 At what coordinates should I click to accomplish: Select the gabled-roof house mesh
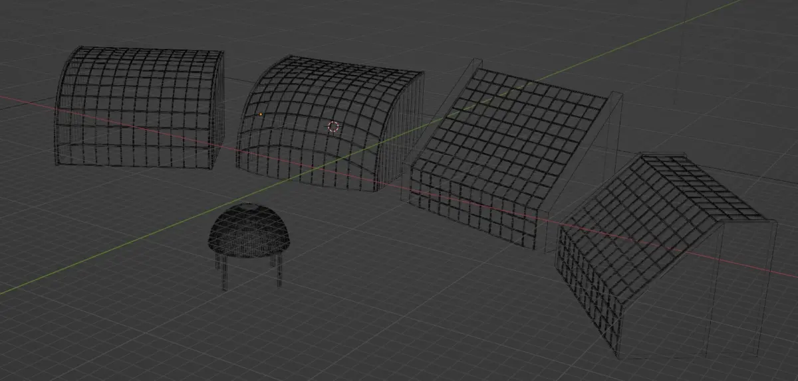point(665,256)
